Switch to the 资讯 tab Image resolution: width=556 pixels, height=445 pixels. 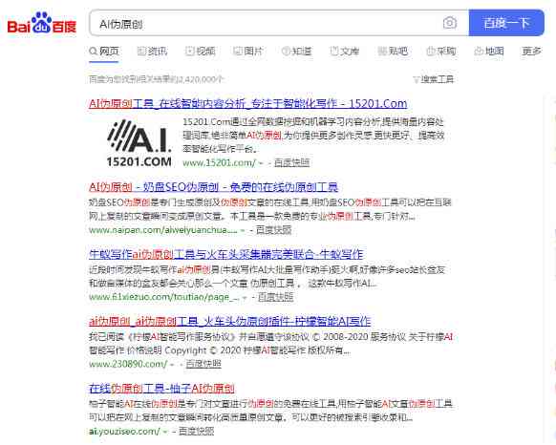point(152,52)
